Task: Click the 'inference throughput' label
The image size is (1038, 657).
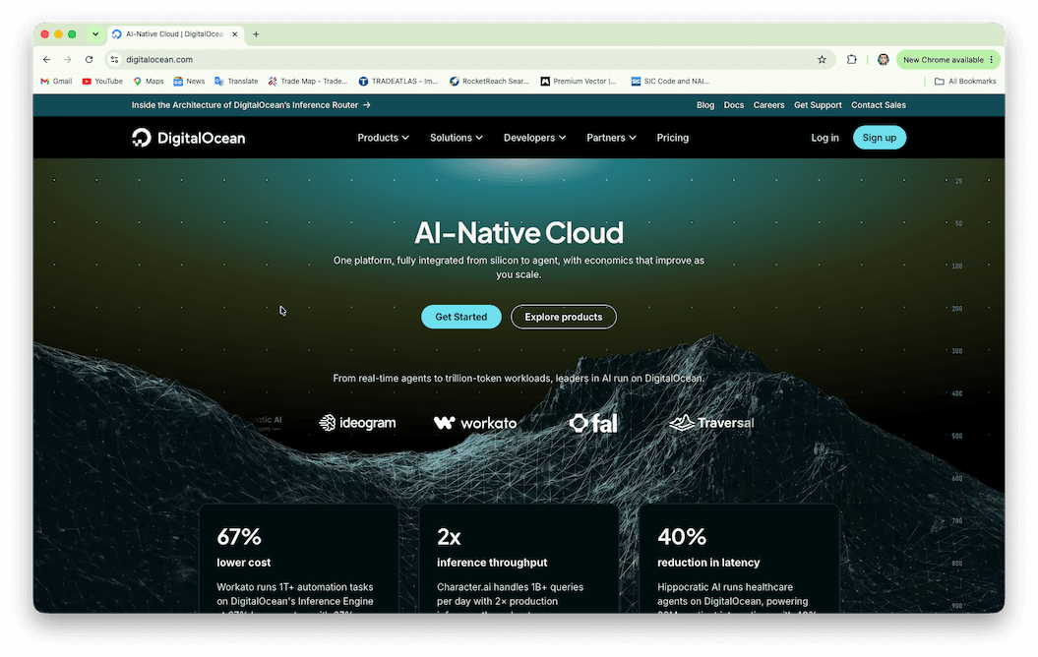Action: tap(492, 563)
